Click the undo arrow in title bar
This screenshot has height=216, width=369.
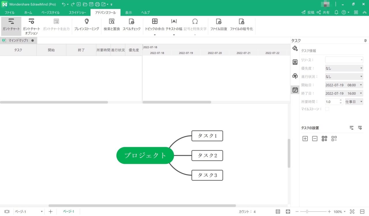click(x=64, y=4)
